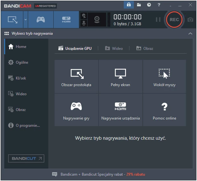Click the 0 bytes / 3.1GB storage text
197x181 pixels.
pyautogui.click(x=128, y=24)
